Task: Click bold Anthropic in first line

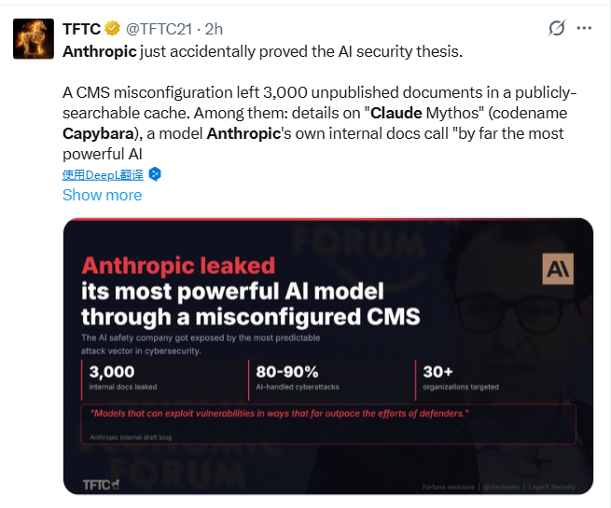Action: (100, 51)
